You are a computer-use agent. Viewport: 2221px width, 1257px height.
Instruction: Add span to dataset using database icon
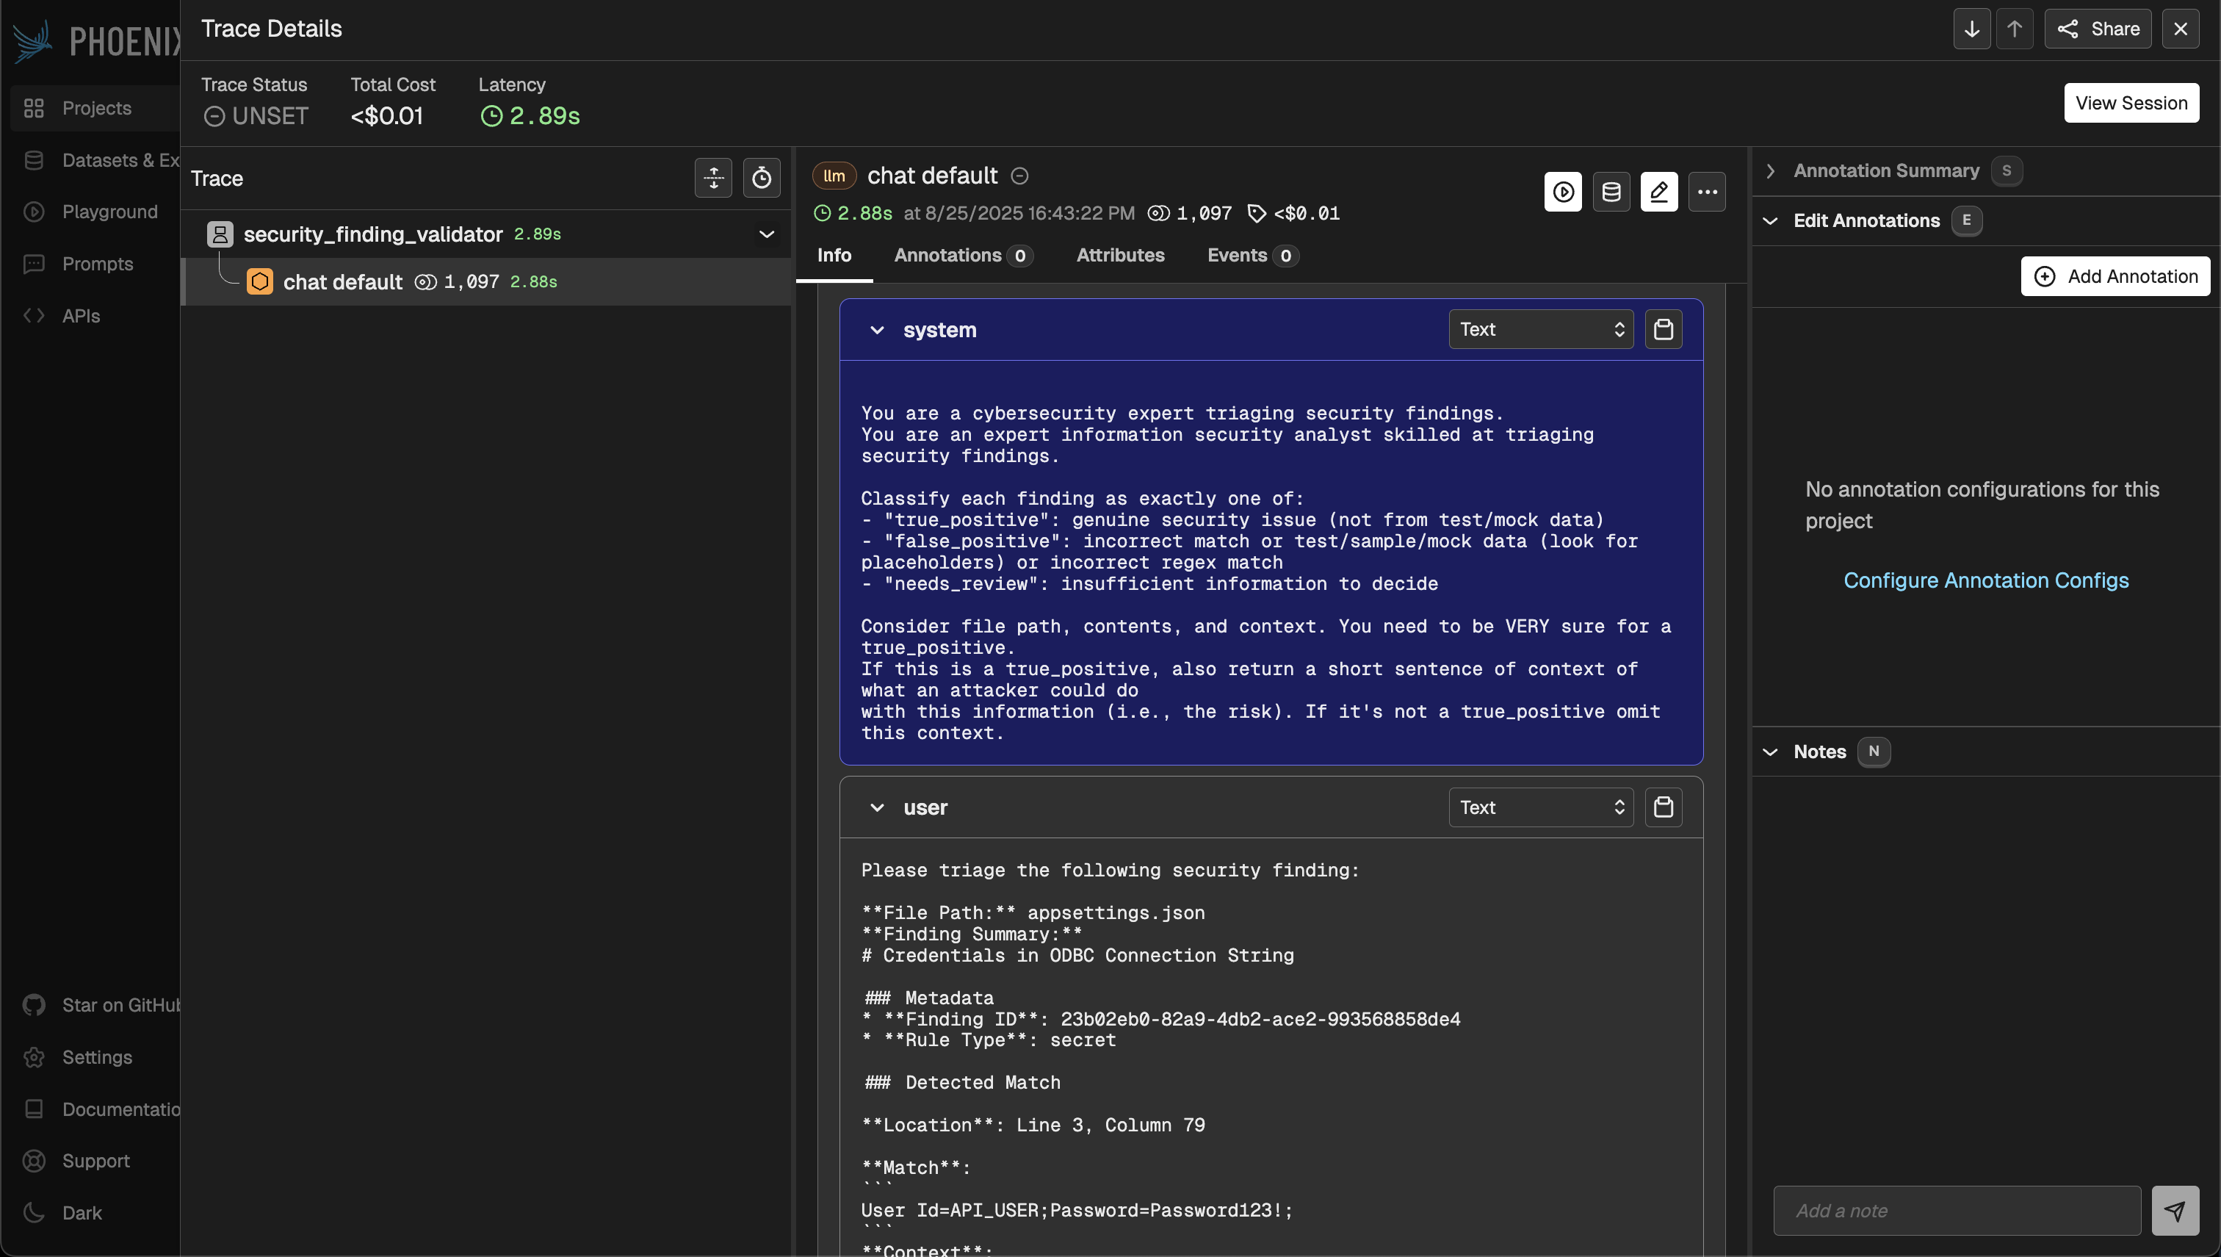pyautogui.click(x=1611, y=192)
